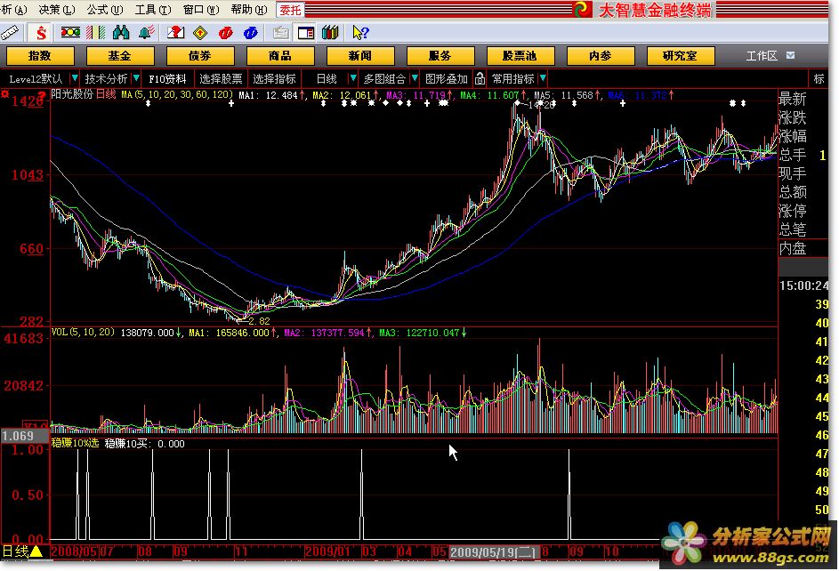Click the 2009/05/19(二) date marker on the timeline
This screenshot has height=571, width=839.
coord(493,551)
